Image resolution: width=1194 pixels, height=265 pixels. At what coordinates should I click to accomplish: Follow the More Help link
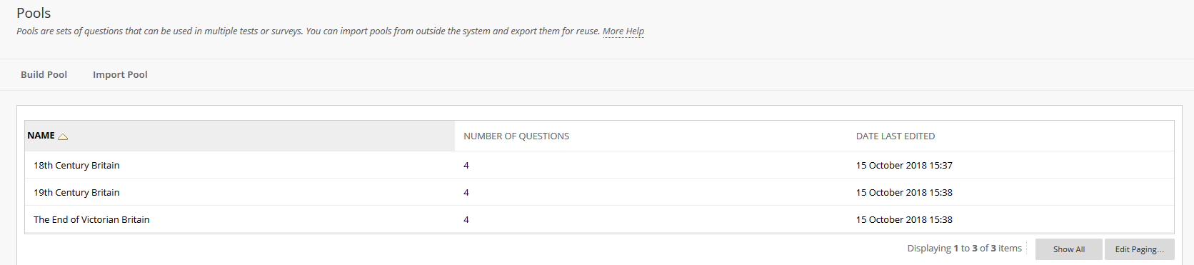pos(623,31)
